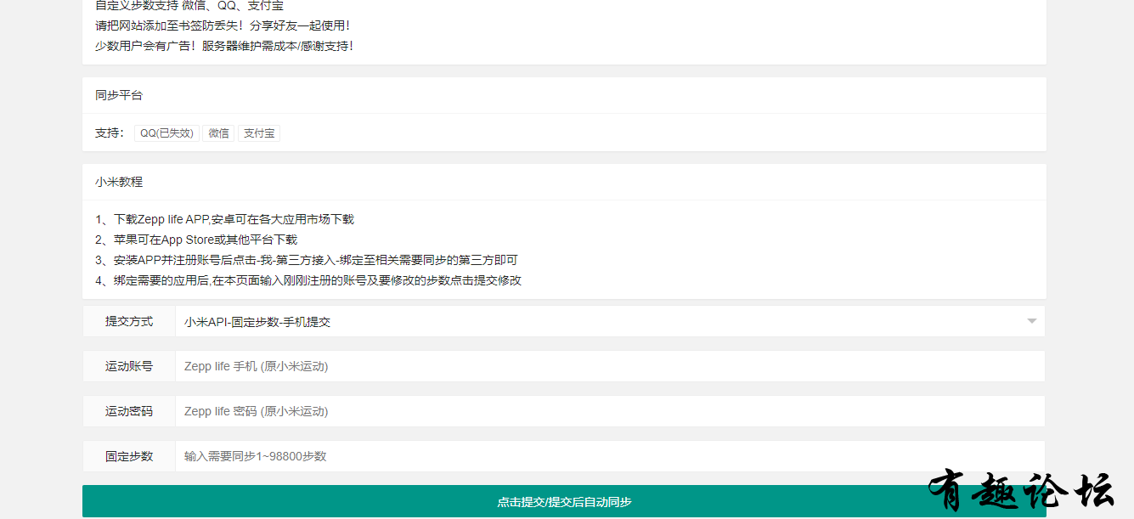The height and width of the screenshot is (519, 1134).
Task: Click tutorial step 4 about 提交修改
Action: 308,280
